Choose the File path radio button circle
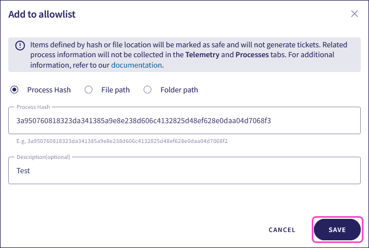The image size is (369, 248). (x=88, y=90)
